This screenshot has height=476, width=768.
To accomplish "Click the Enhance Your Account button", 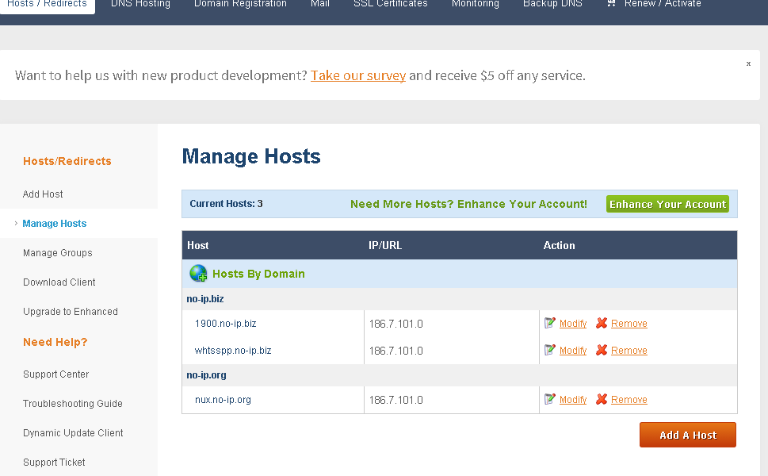I will pyautogui.click(x=667, y=204).
